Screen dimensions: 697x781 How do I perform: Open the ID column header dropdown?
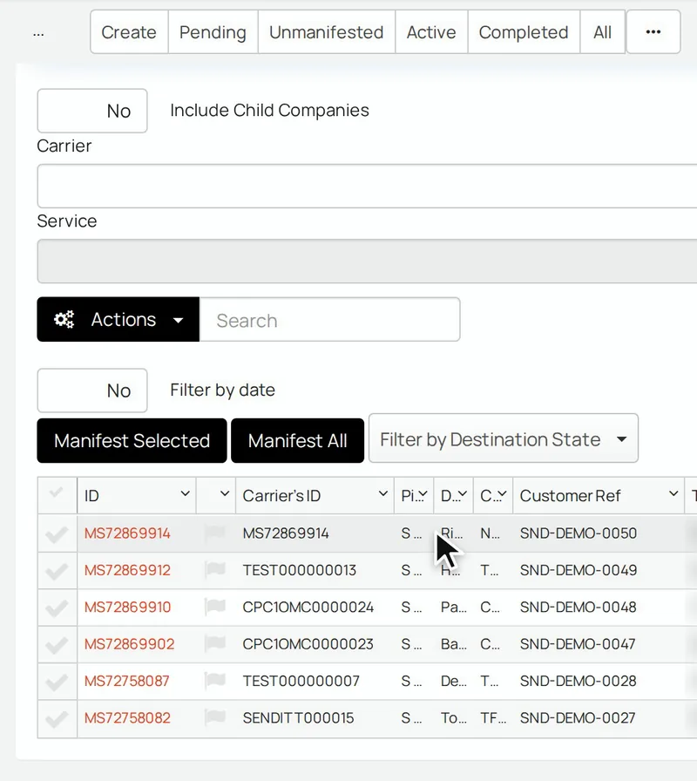(186, 493)
